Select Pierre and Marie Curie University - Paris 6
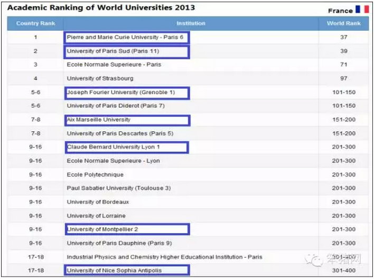 pos(125,37)
